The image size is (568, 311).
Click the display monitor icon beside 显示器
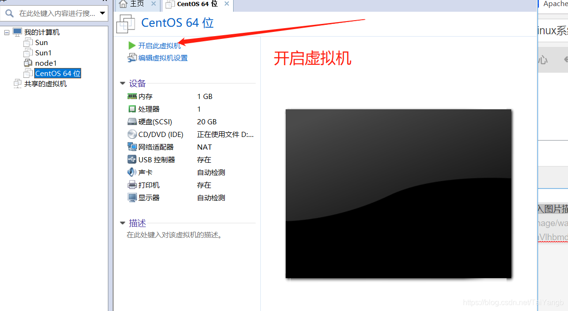[132, 197]
